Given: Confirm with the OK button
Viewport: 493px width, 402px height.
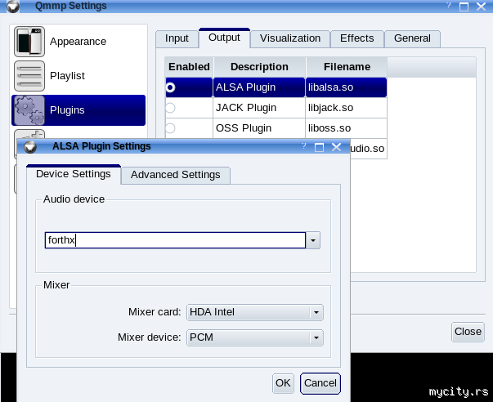Looking at the screenshot, I should coord(283,383).
